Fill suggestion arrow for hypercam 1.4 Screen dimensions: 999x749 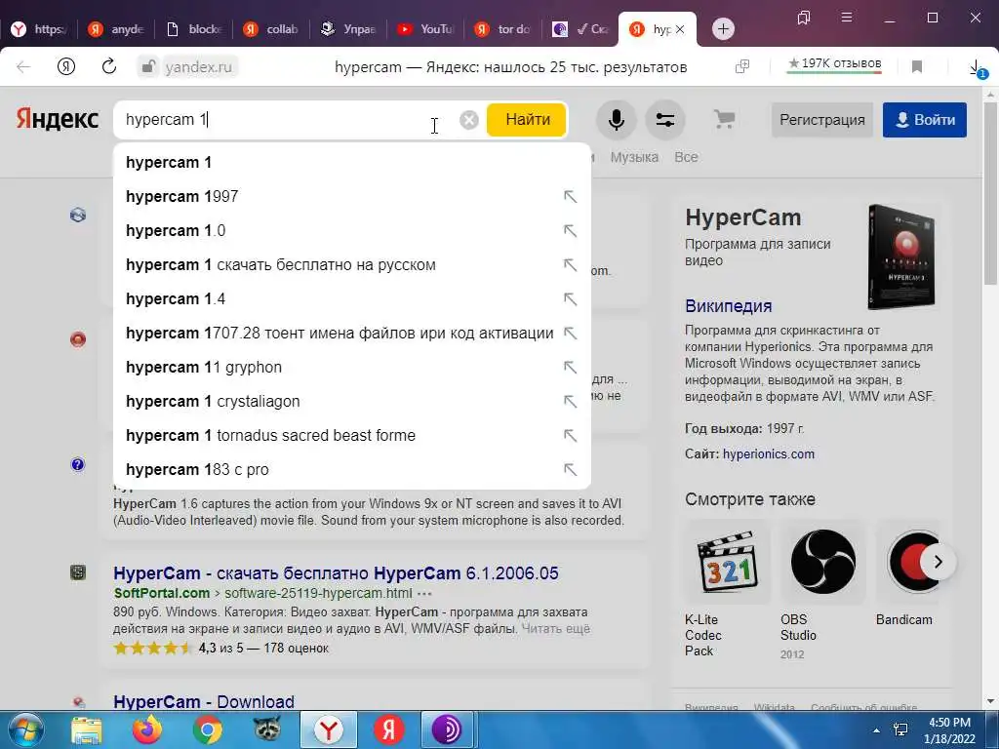[x=570, y=298]
